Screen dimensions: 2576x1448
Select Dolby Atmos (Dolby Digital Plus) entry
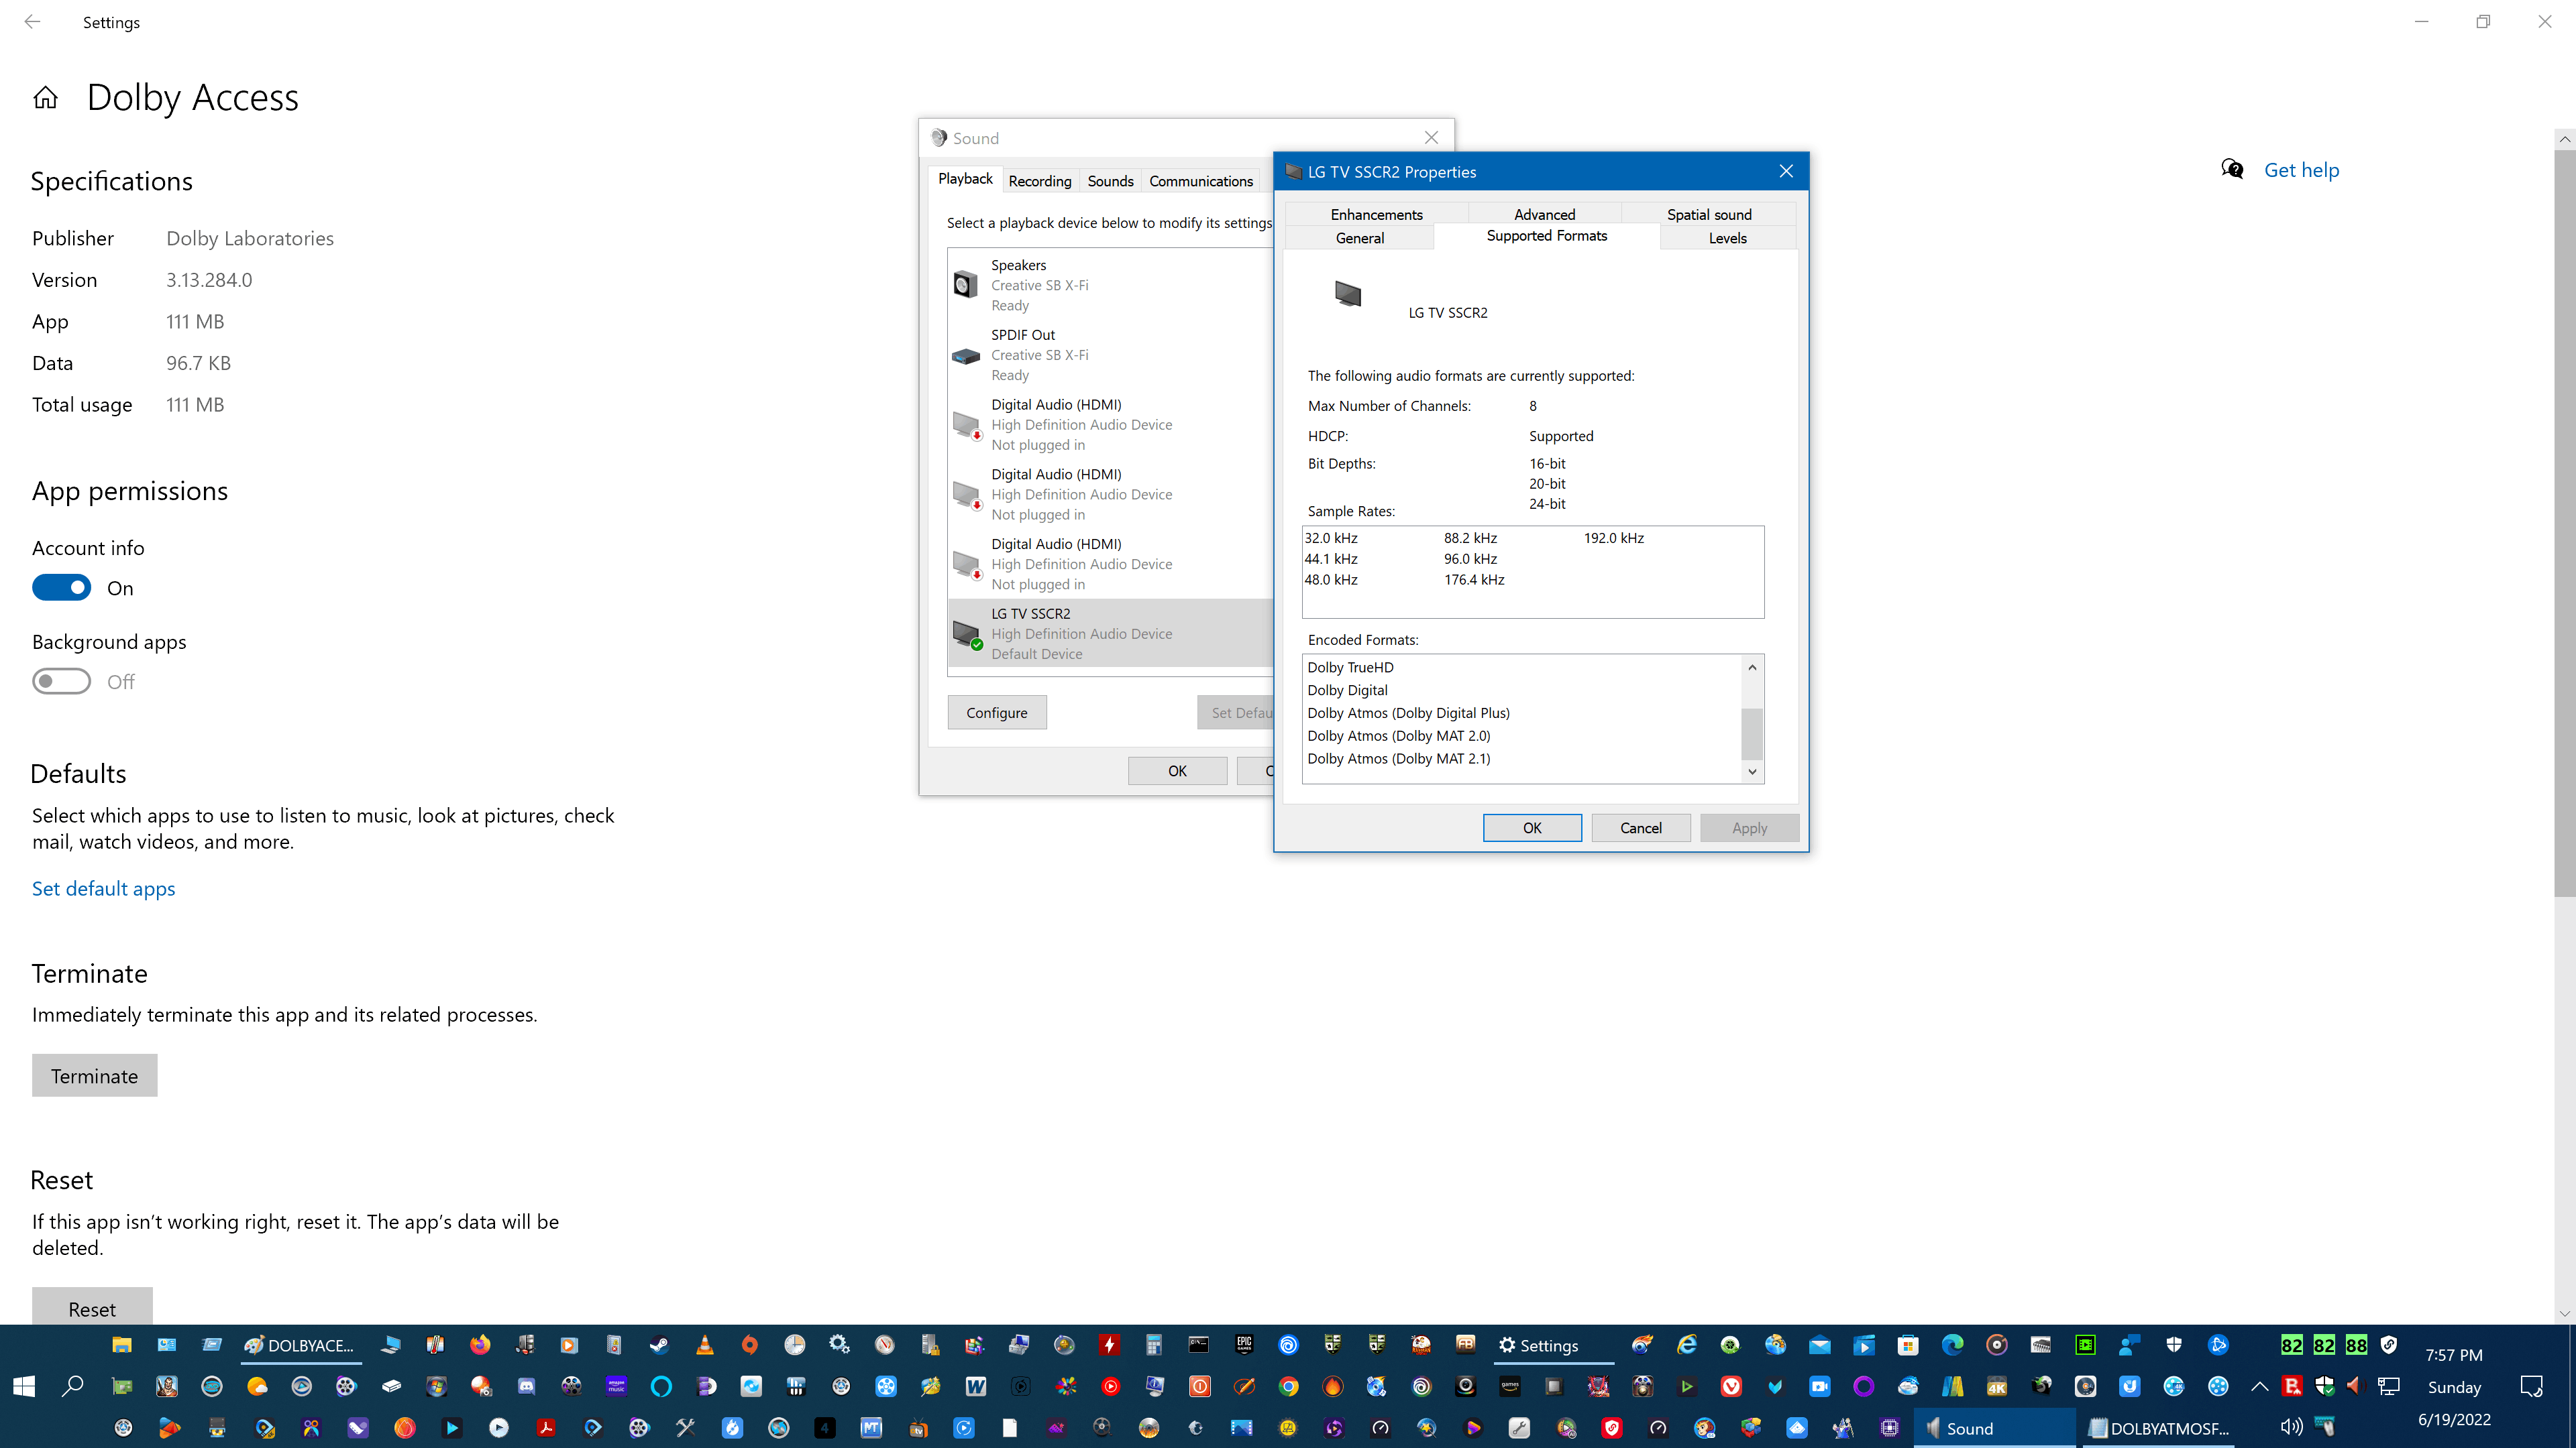click(1408, 713)
